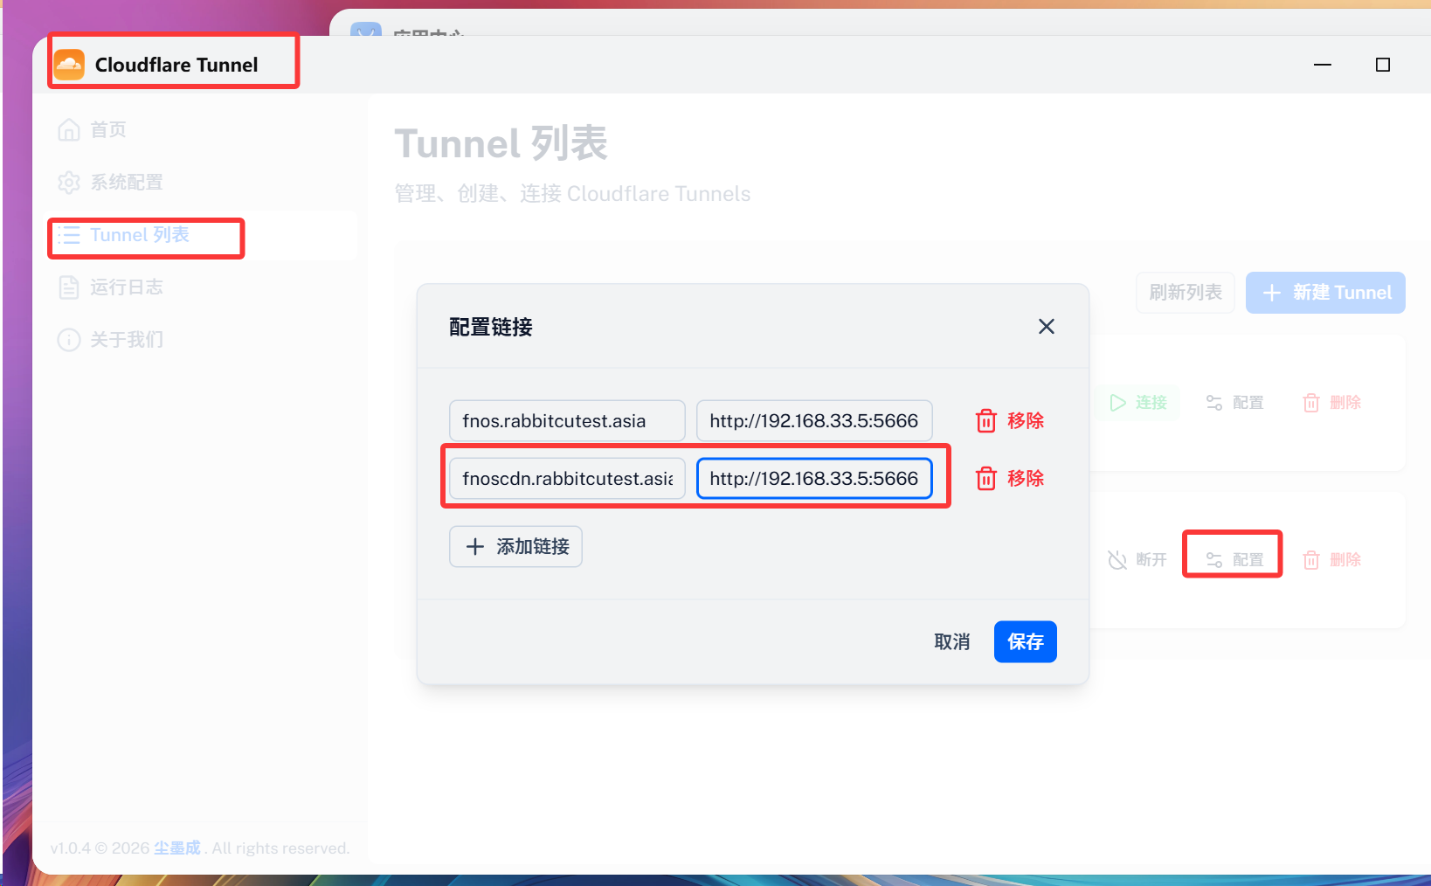The image size is (1431, 886).
Task: Click the 新建 Tunnel button
Action: (x=1325, y=293)
